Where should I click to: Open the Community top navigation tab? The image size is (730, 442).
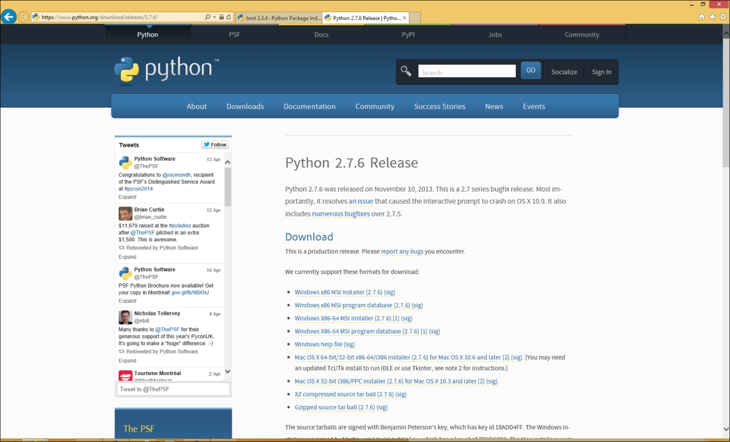point(582,35)
